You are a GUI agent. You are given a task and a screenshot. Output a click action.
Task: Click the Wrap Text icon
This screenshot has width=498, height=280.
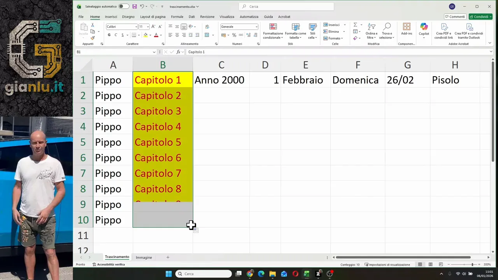[x=207, y=26]
